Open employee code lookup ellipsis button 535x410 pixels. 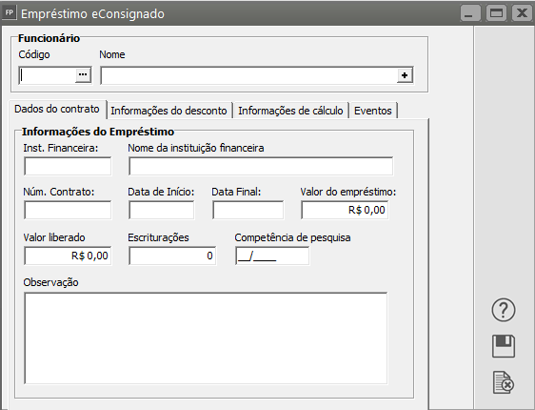(83, 74)
